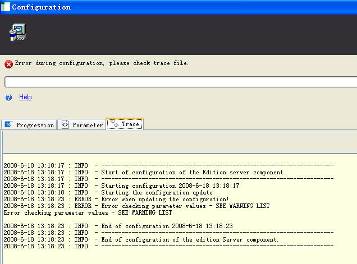Viewport: 357px width, 264px height.
Task: Click the blue question mark help icon
Action: [8, 98]
